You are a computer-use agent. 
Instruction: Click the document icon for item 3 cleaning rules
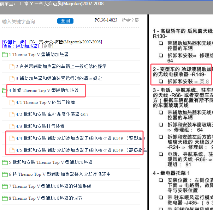coord(12,79)
